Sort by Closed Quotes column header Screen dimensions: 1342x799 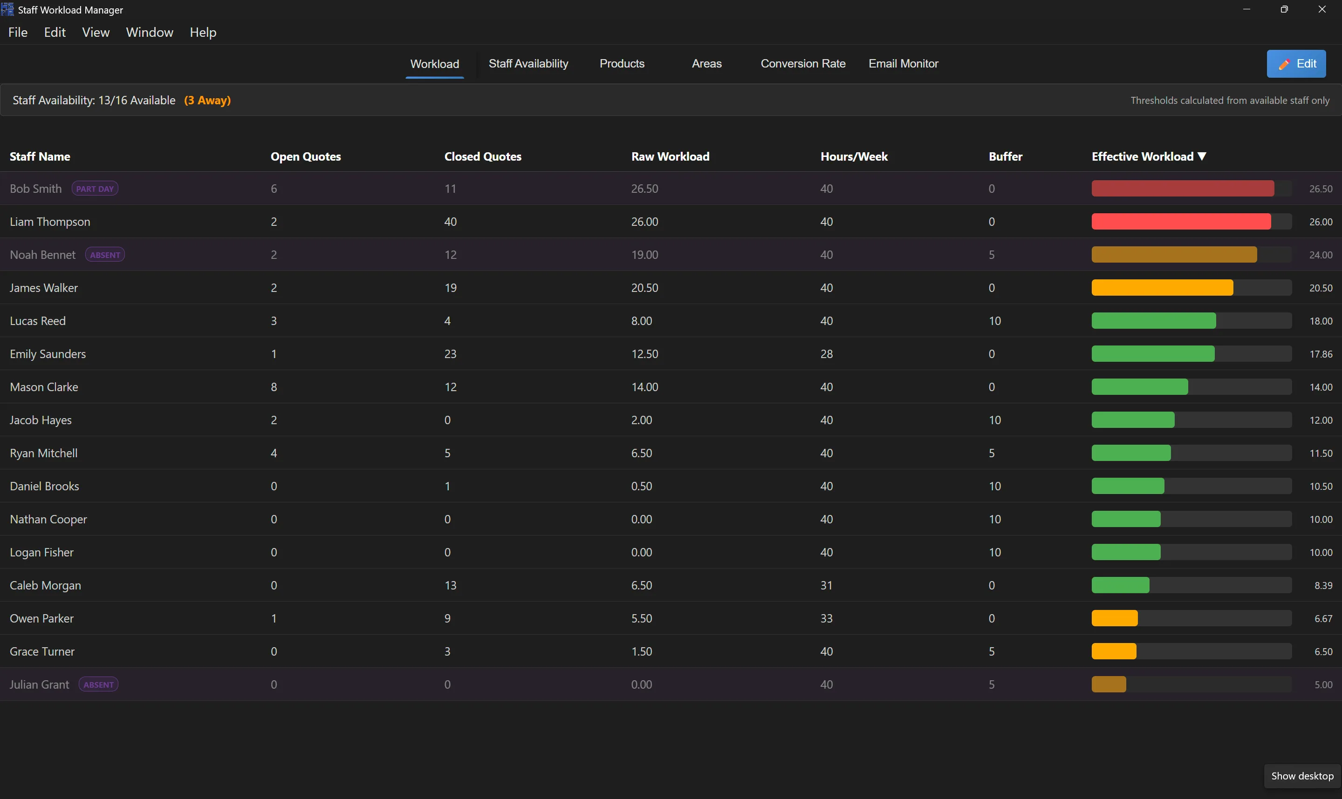tap(483, 156)
